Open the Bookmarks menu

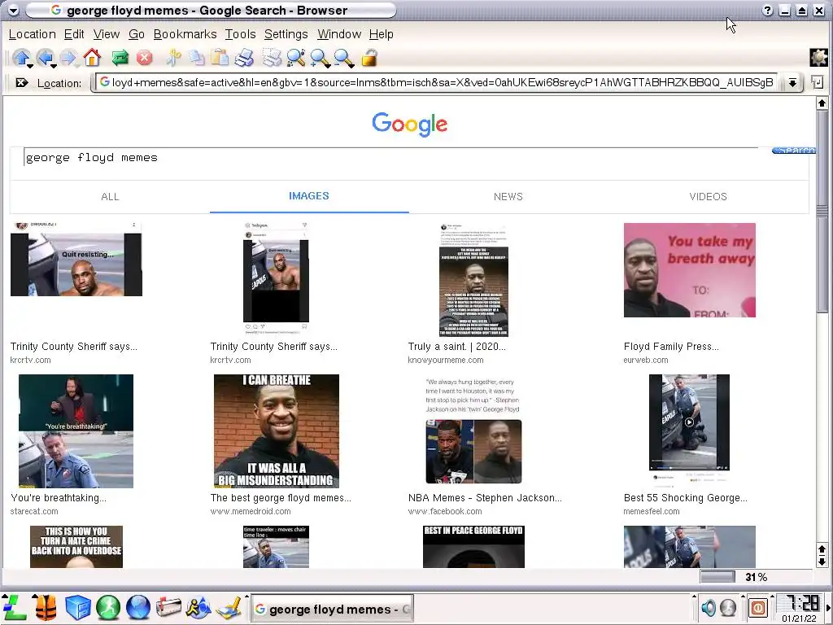pos(185,34)
